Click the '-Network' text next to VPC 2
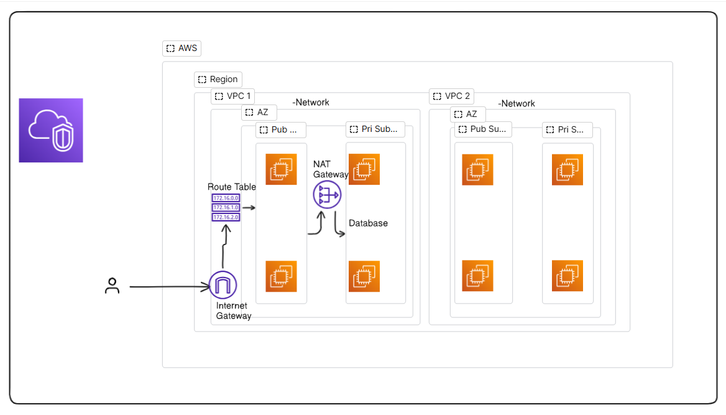The height and width of the screenshot is (415, 726). point(517,103)
